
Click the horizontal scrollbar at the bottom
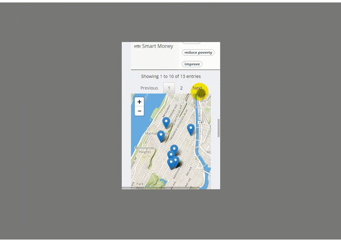(161, 188)
